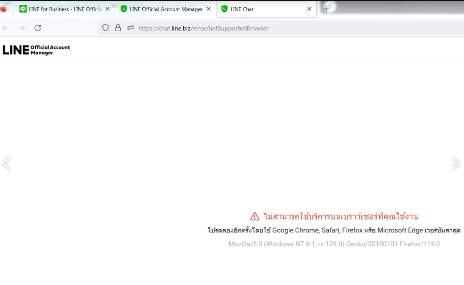Click the browser Forward arrow button

point(22,28)
